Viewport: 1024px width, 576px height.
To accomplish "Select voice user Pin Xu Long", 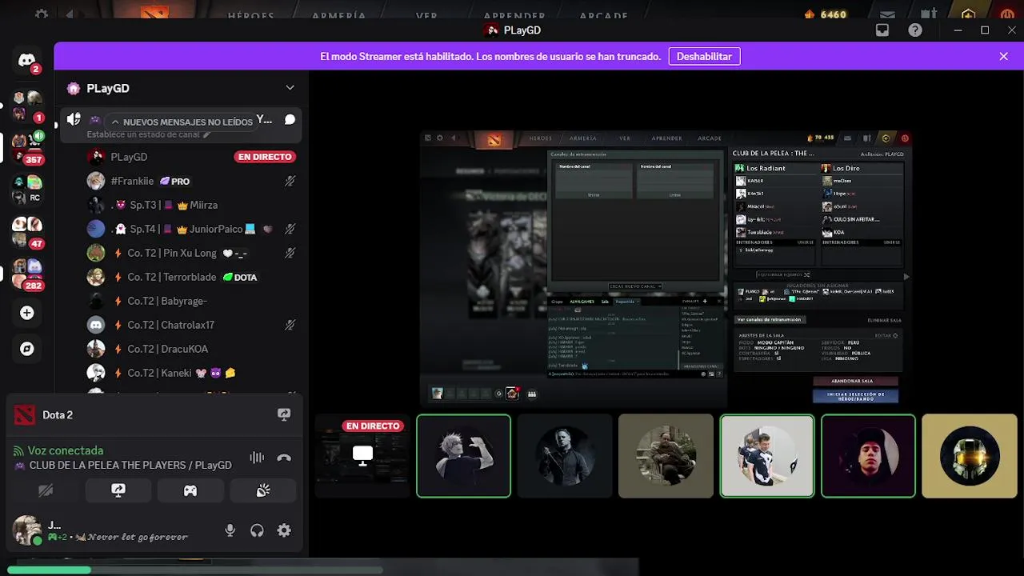I will point(191,253).
